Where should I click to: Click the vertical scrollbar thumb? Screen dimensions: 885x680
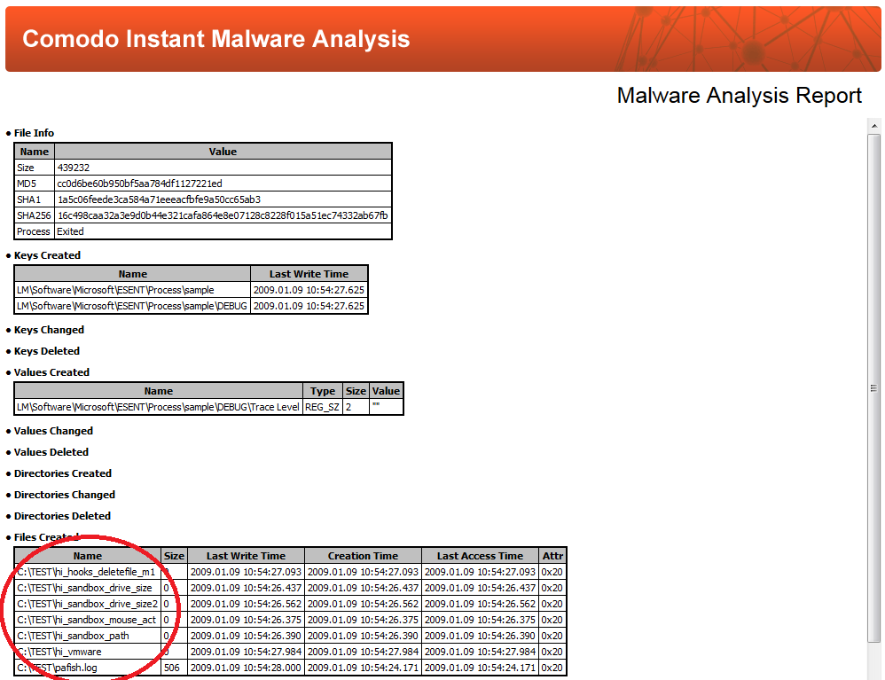[873, 388]
